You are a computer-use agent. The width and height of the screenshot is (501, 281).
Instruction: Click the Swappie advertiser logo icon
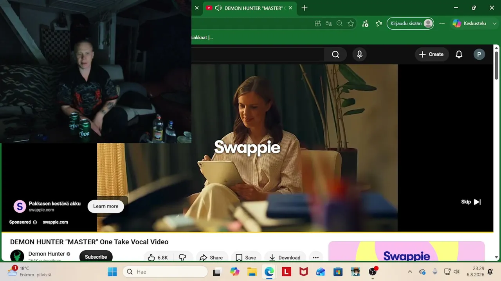click(x=20, y=206)
